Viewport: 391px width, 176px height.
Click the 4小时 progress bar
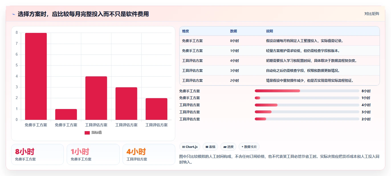pos(307,105)
